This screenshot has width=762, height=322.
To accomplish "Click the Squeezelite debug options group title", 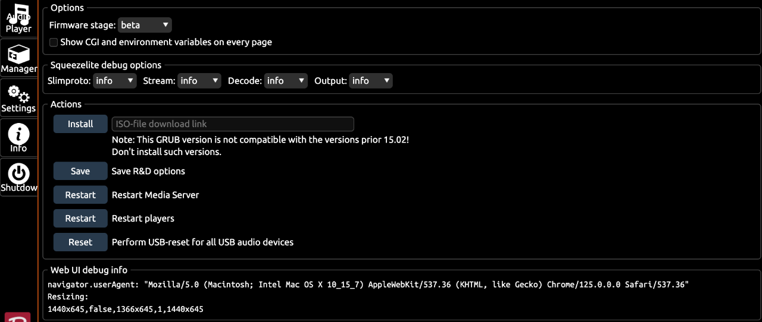I will pyautogui.click(x=106, y=65).
